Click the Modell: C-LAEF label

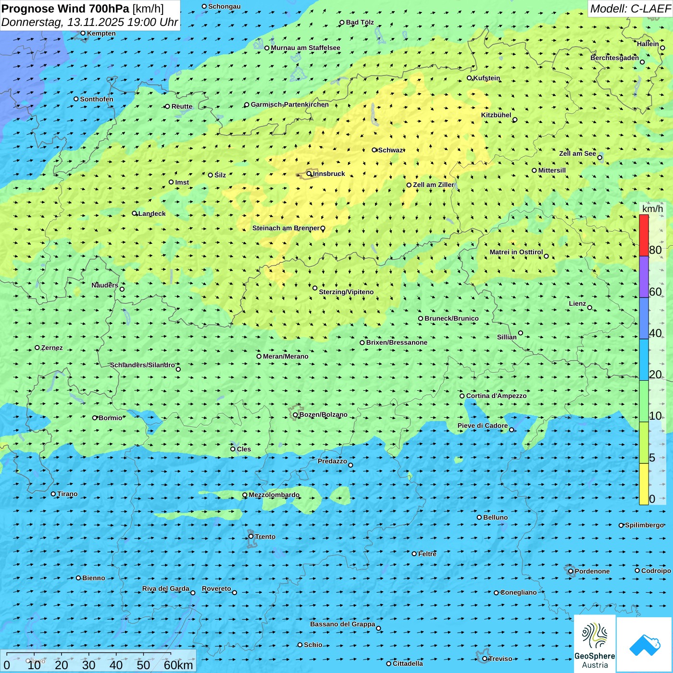630,9
